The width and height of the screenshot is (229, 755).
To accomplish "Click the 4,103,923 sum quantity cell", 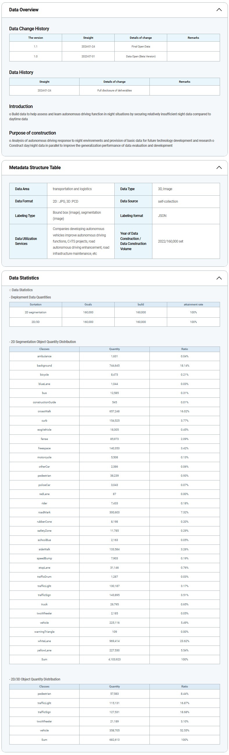I will click(x=114, y=659).
